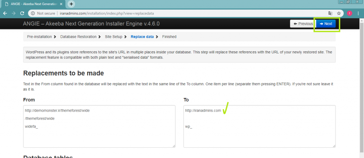Viewport: 364px width, 158px height.
Task: Go to the Pre-installation step
Action: (39, 37)
